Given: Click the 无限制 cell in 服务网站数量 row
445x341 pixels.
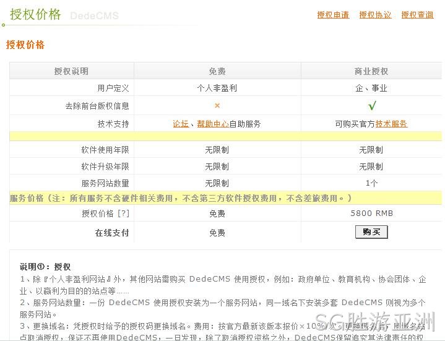Looking at the screenshot, I should pos(217,183).
